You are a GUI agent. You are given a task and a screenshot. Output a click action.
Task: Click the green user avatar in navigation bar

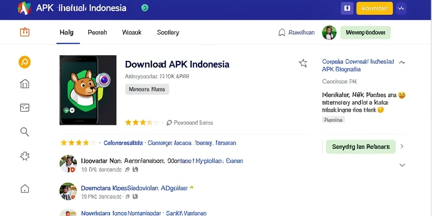click(x=329, y=33)
